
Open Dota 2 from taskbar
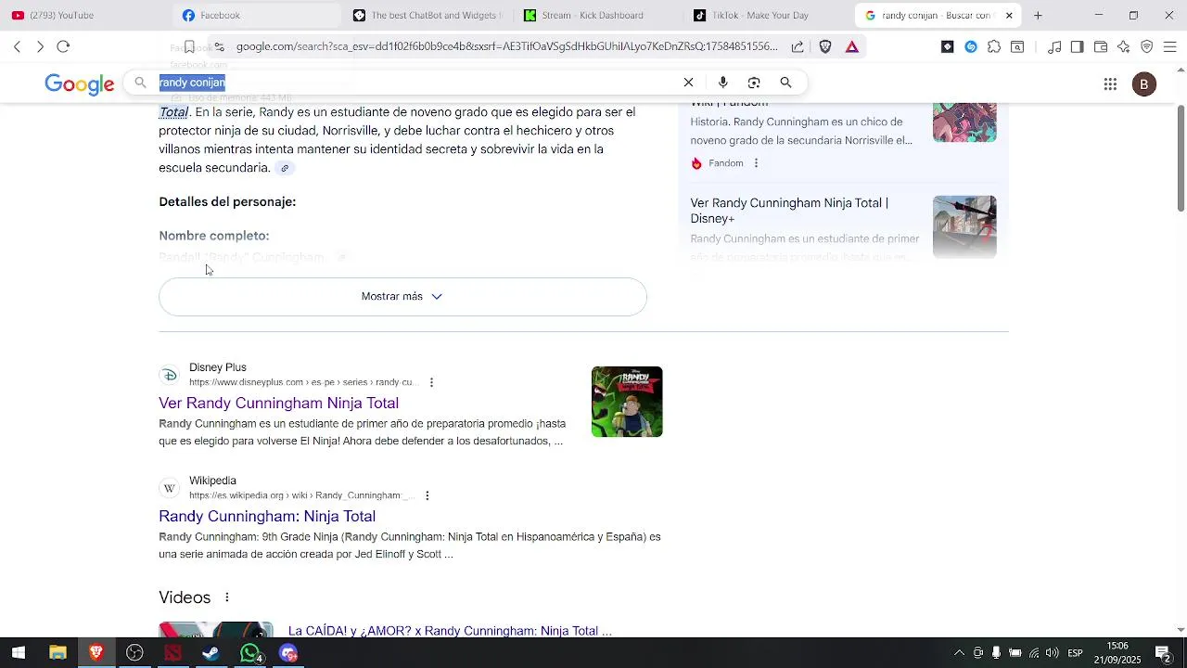pos(173,653)
